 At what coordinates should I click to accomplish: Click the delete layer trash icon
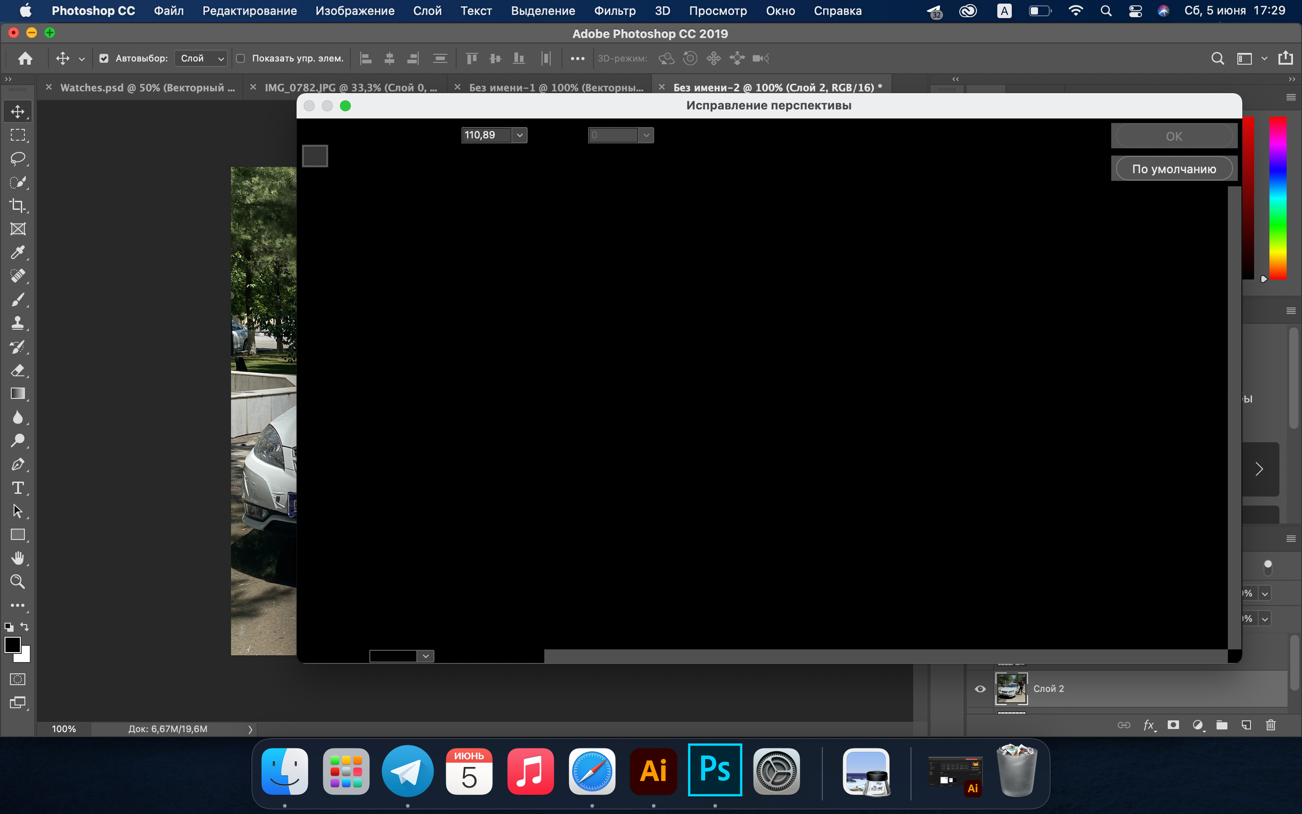click(x=1271, y=725)
